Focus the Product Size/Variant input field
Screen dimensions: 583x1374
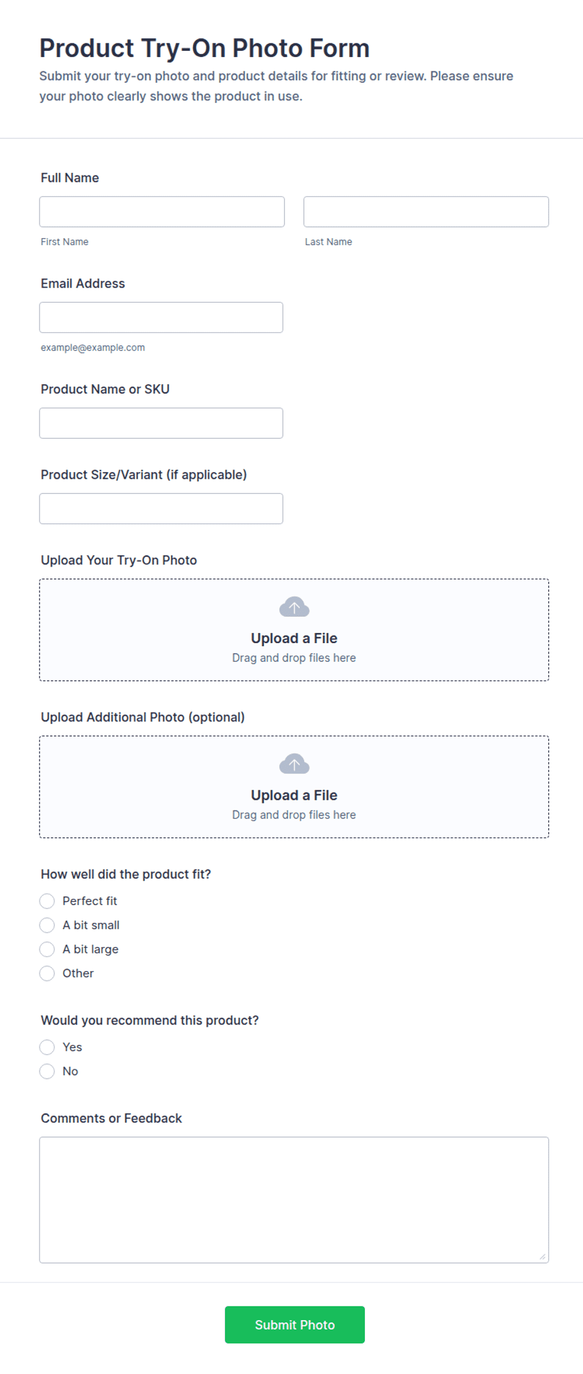click(x=161, y=508)
